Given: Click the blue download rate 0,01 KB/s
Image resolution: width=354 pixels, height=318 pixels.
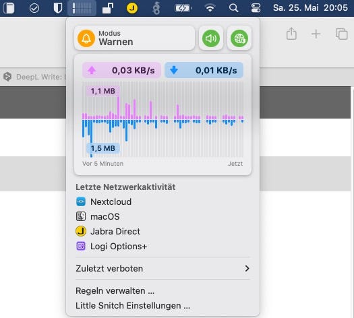Looking at the screenshot, I should pyautogui.click(x=204, y=70).
